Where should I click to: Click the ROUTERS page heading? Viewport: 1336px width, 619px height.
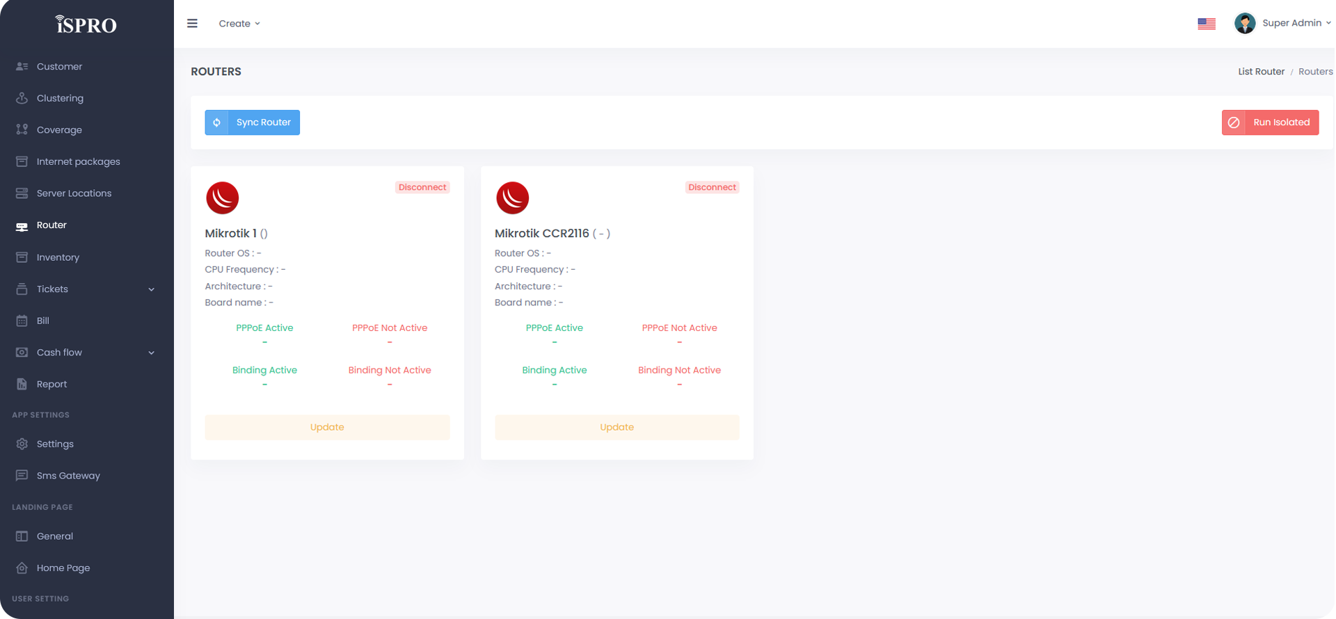tap(216, 72)
